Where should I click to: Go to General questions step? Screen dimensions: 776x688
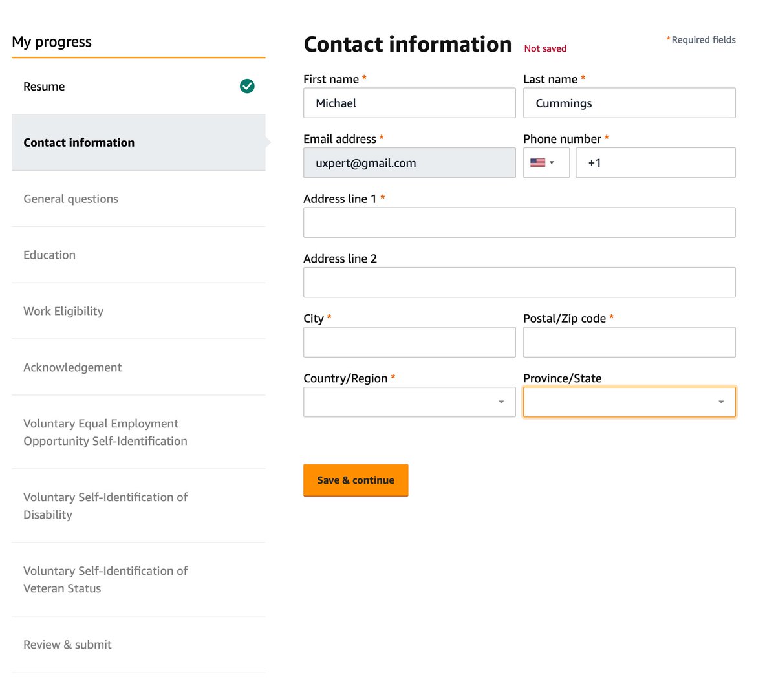138,199
